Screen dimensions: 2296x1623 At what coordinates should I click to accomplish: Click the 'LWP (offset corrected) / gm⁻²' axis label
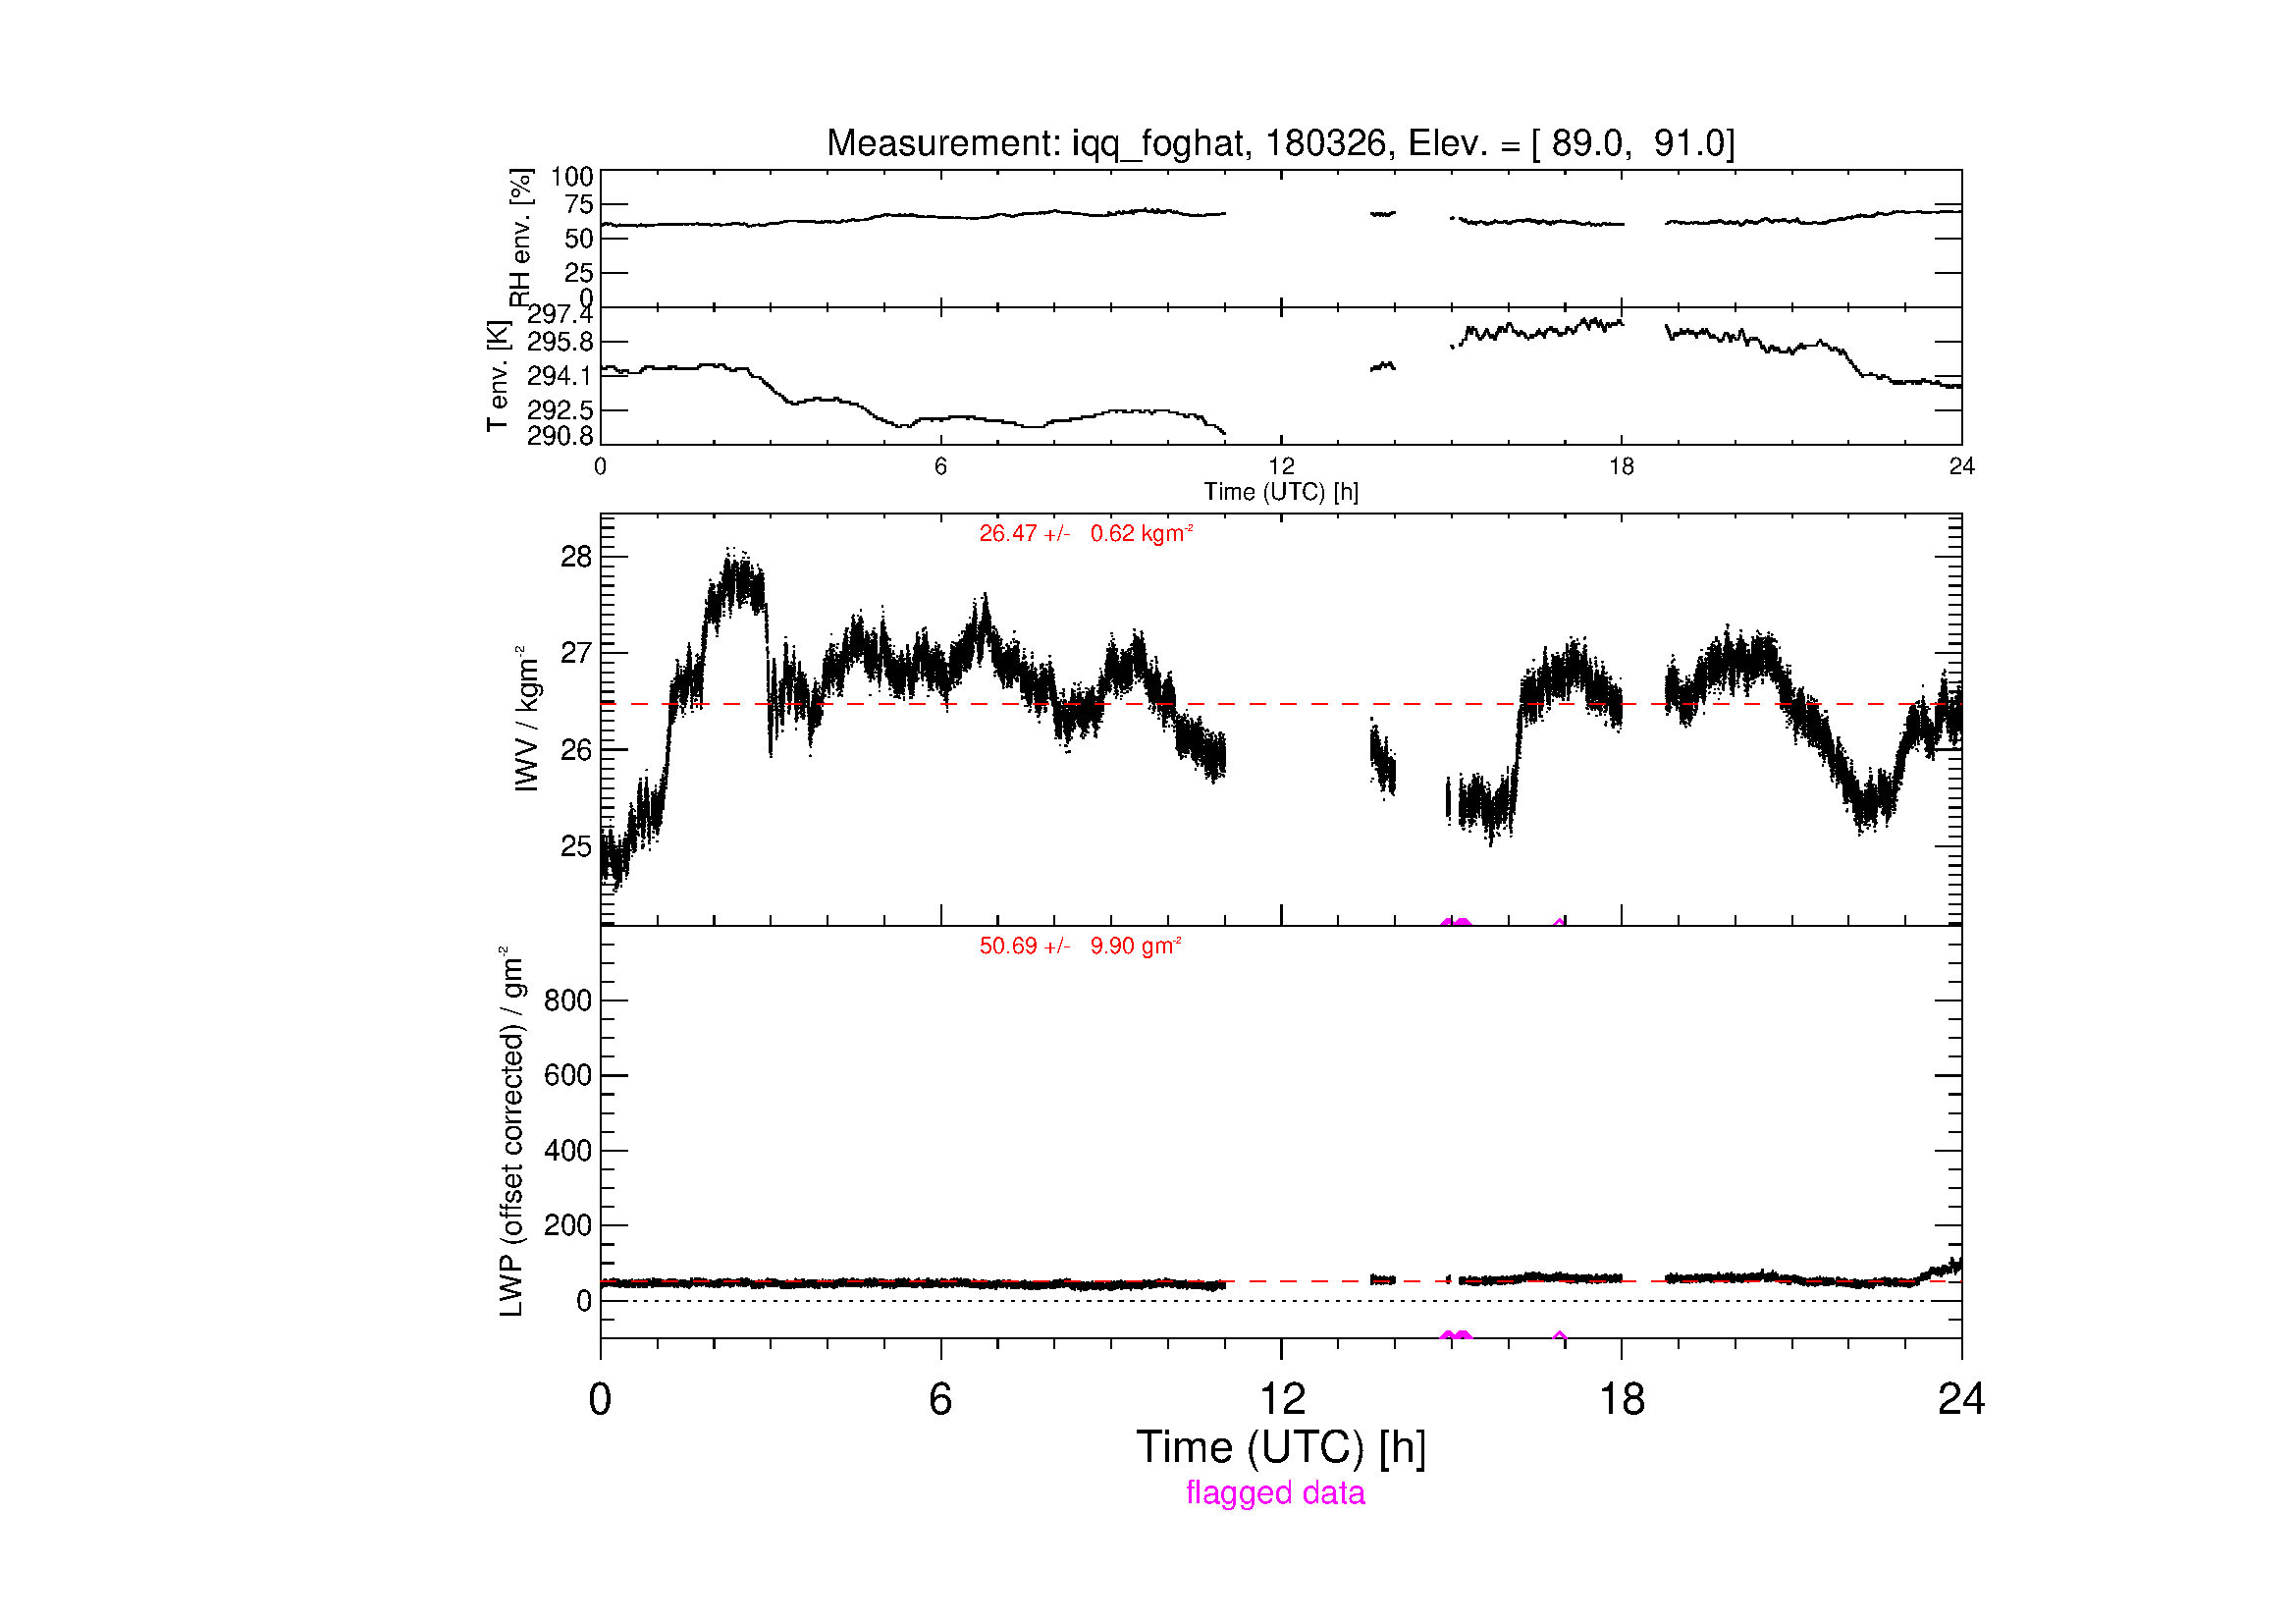tap(511, 1131)
